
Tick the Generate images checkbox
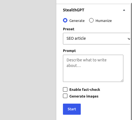pos(65,96)
